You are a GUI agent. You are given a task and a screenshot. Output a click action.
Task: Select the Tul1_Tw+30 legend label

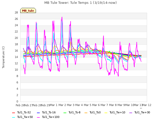click(x=142, y=112)
